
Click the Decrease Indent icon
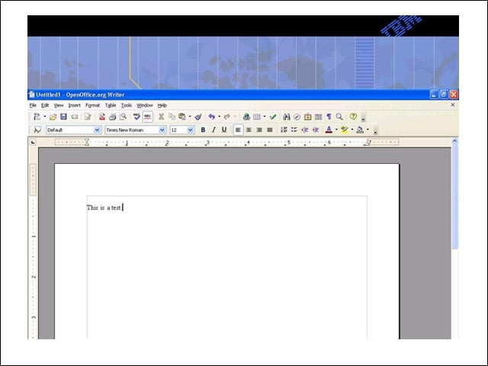(x=305, y=130)
